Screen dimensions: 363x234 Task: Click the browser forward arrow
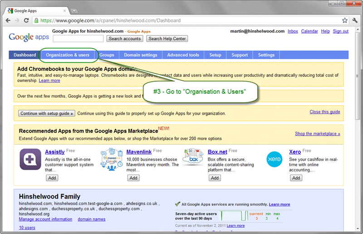[x=17, y=20]
